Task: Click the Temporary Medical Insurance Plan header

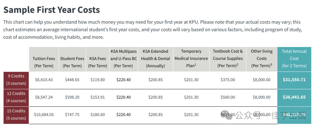Action: 191,59
